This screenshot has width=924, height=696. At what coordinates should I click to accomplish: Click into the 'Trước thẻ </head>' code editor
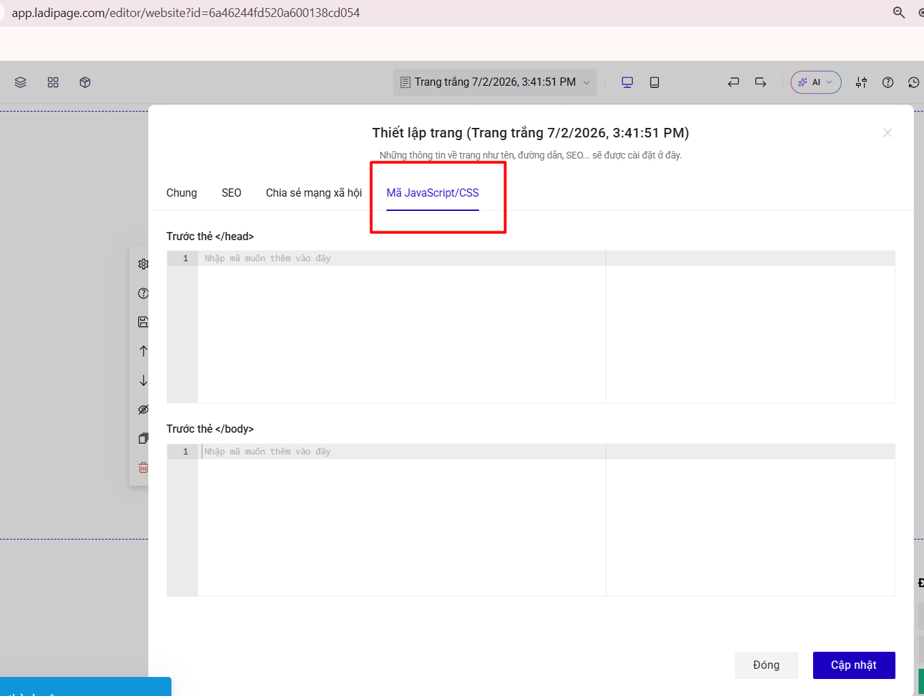pos(531,327)
